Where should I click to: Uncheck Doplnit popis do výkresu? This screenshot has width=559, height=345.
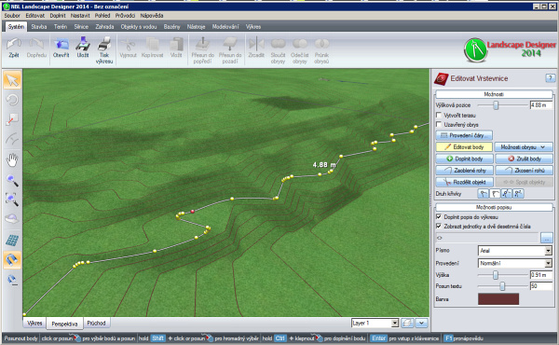click(439, 217)
